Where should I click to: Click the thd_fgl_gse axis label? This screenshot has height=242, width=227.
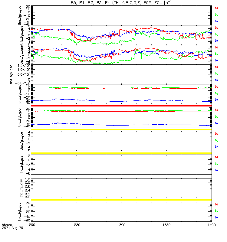[21, 188]
